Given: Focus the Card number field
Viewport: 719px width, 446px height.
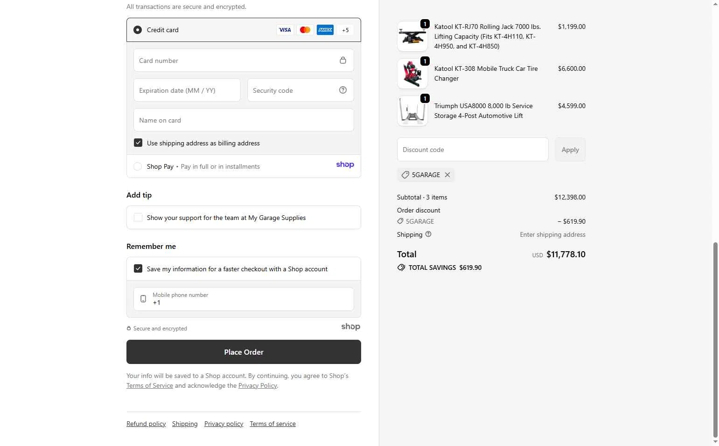Looking at the screenshot, I should (x=244, y=60).
